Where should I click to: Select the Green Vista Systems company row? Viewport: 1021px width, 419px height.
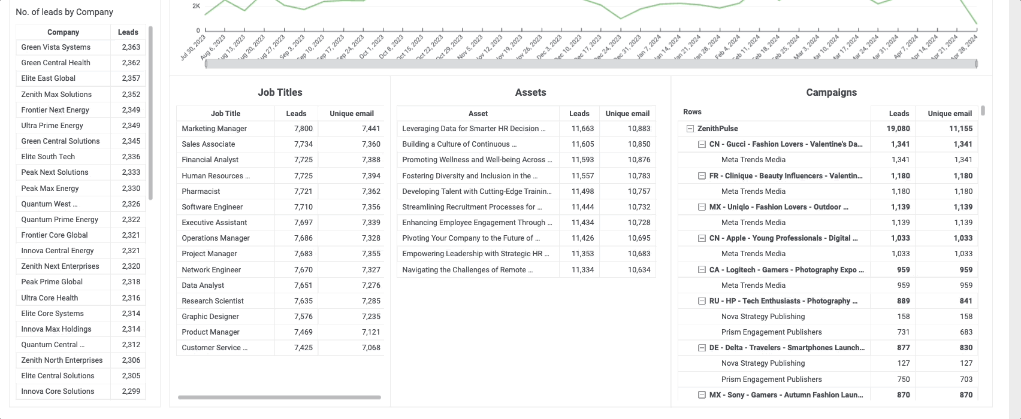(x=81, y=47)
